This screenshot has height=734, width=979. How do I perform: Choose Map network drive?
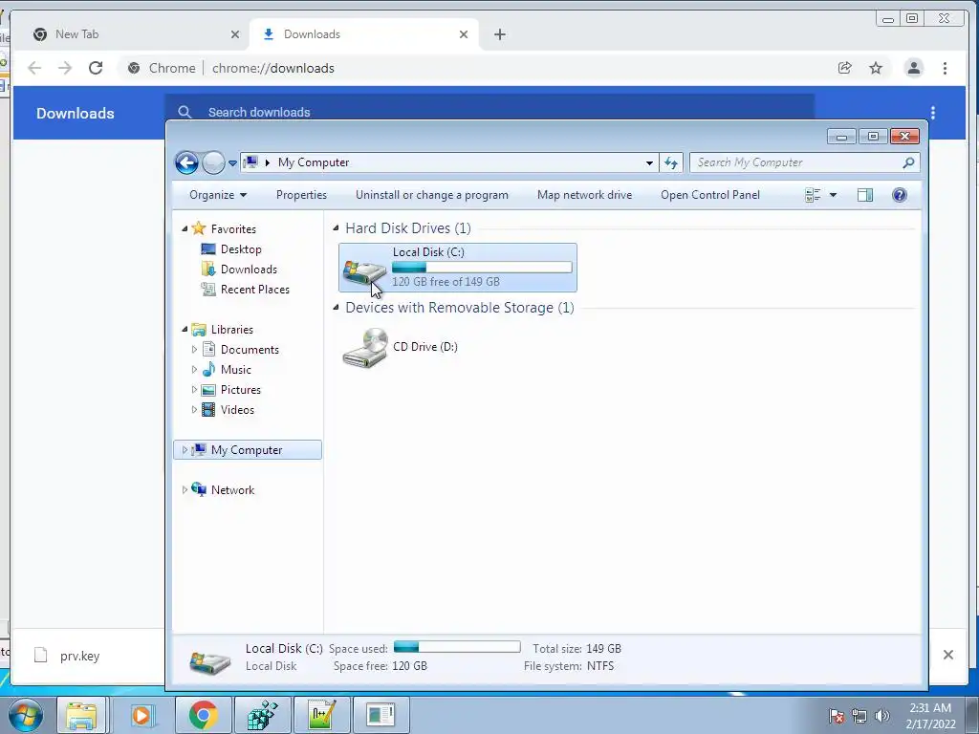click(x=584, y=195)
